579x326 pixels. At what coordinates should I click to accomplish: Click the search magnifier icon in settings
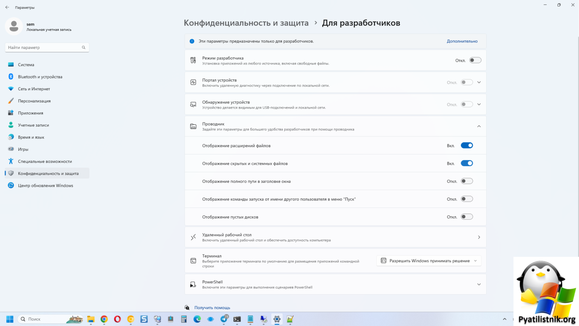(x=84, y=47)
